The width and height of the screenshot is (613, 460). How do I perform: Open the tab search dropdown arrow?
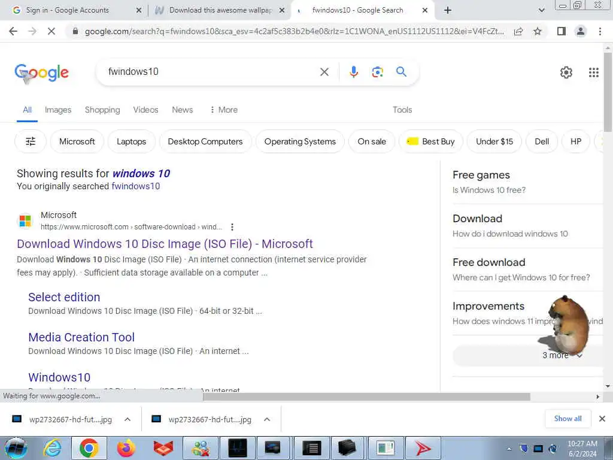coord(541,10)
